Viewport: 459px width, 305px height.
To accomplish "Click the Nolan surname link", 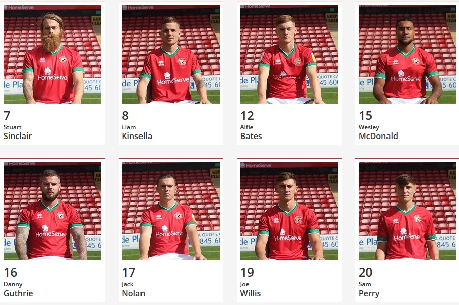I will pos(133,293).
